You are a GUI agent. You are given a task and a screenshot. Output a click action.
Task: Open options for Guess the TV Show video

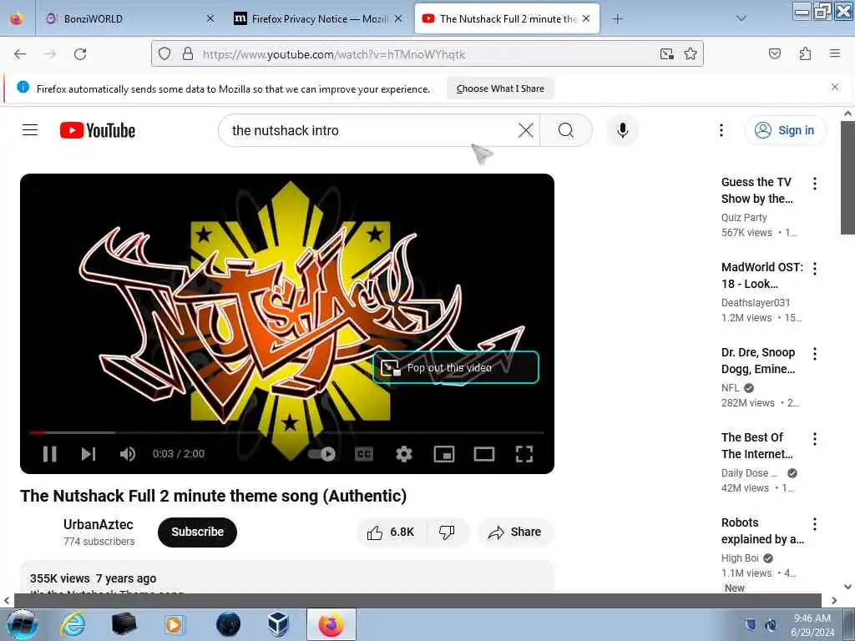(815, 184)
